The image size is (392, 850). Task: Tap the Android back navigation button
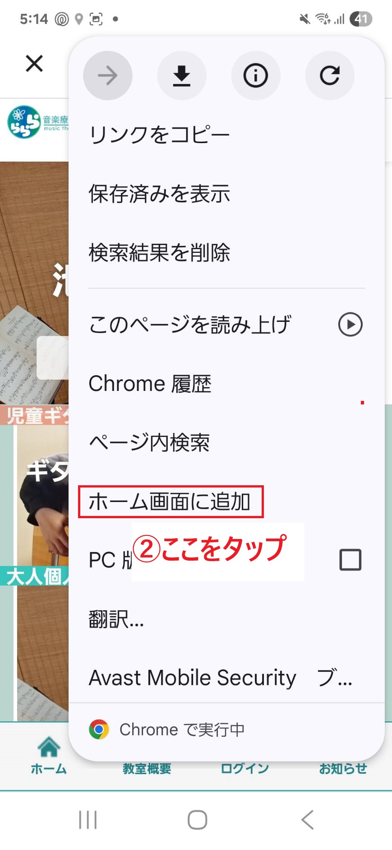click(x=308, y=820)
